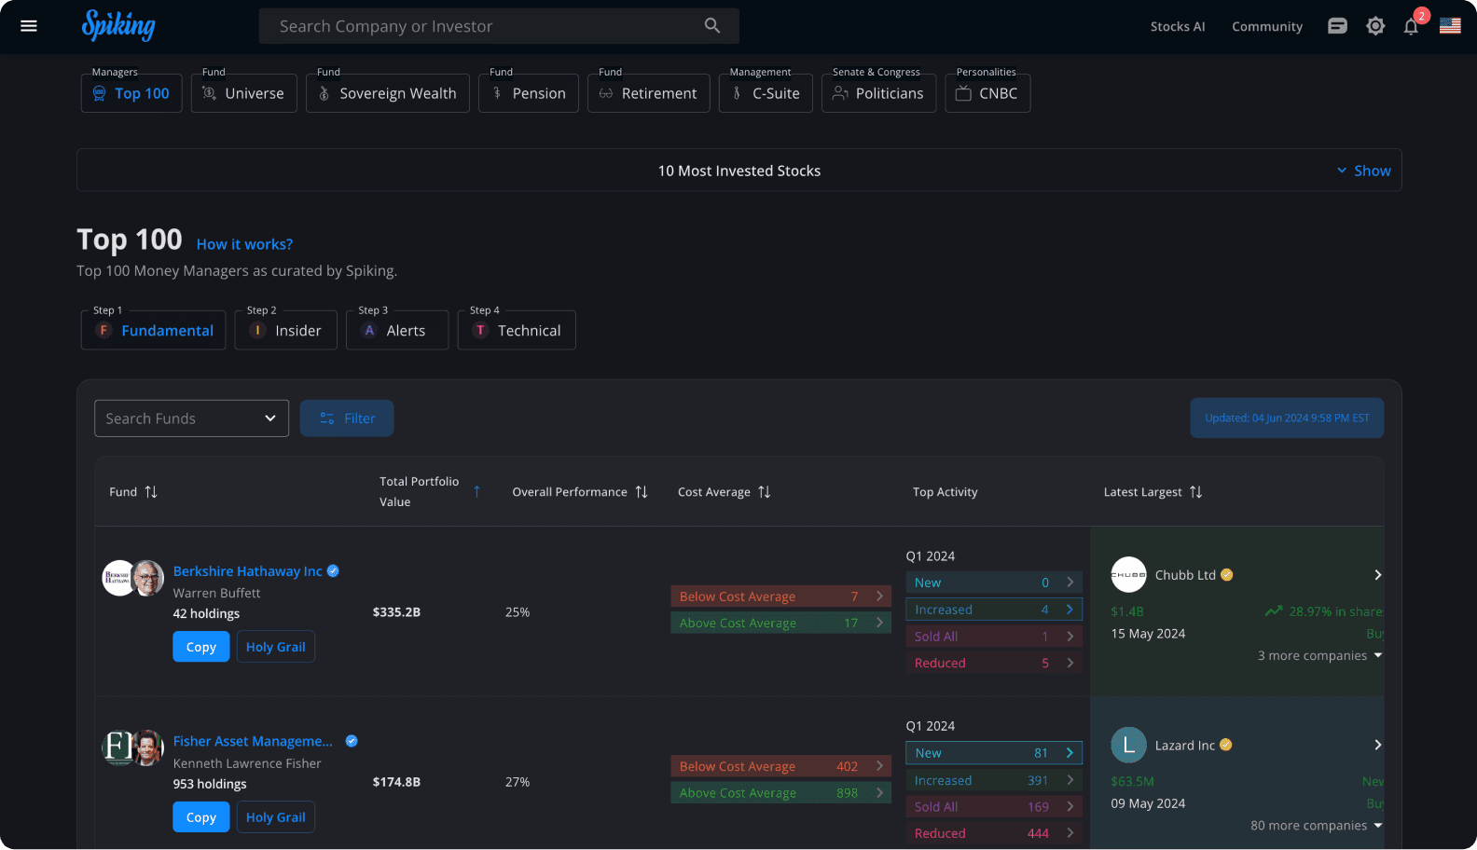Open Community in navigation

(1267, 26)
